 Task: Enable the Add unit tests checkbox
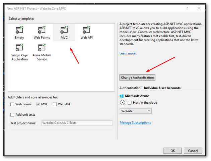pos(12,115)
